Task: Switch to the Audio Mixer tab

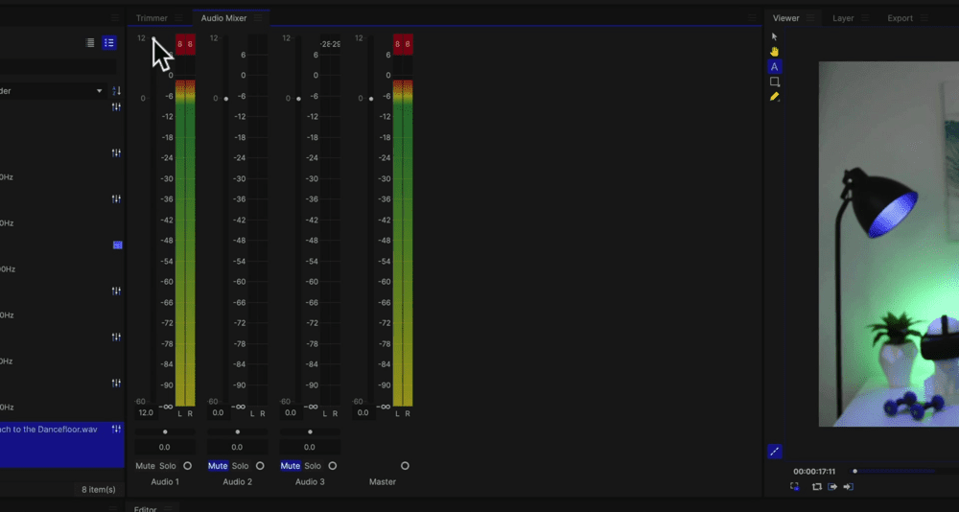Action: click(x=223, y=18)
